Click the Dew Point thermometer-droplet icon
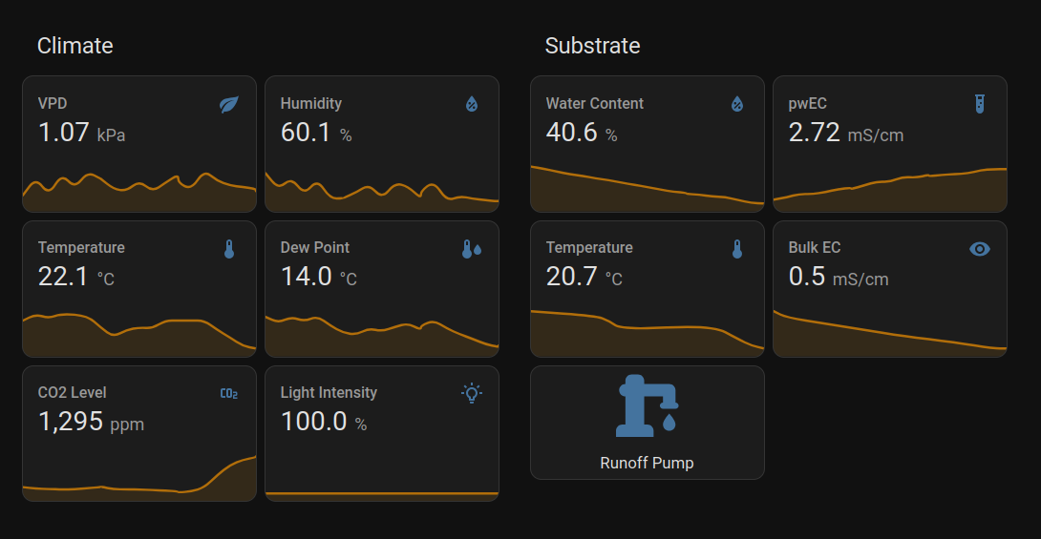Viewport: 1041px width, 539px height. [x=472, y=249]
